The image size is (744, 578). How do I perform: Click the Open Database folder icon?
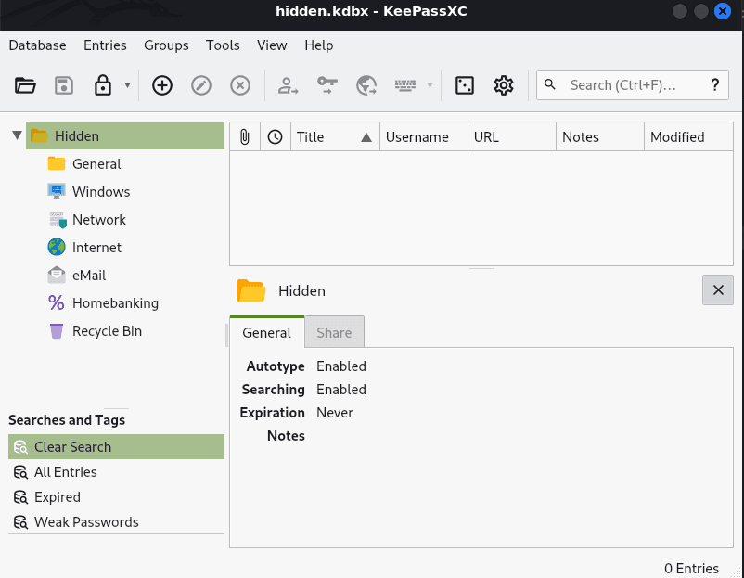(x=25, y=85)
